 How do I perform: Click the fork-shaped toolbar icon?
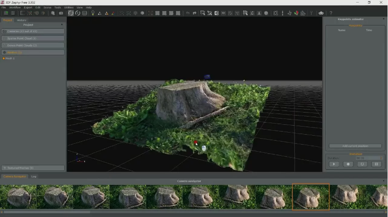tap(311, 13)
